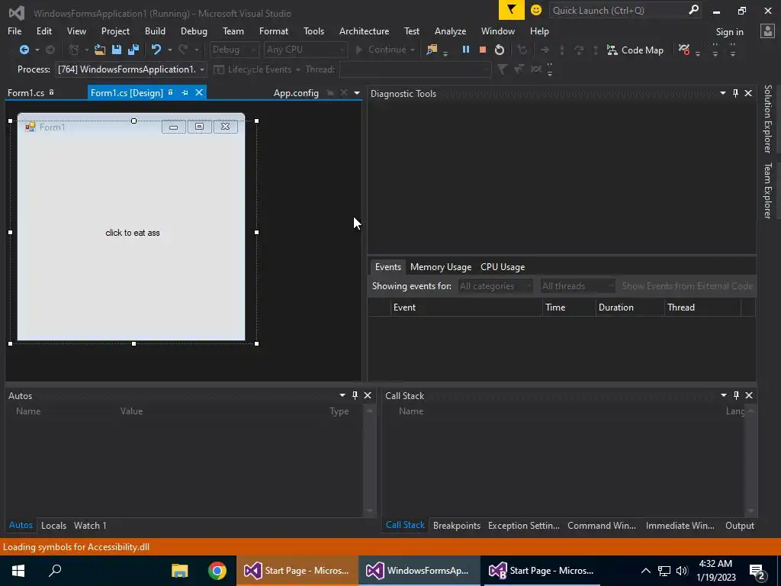The image size is (781, 586).
Task: Toggle auto-hide pin on Call Stack panel
Action: [736, 395]
